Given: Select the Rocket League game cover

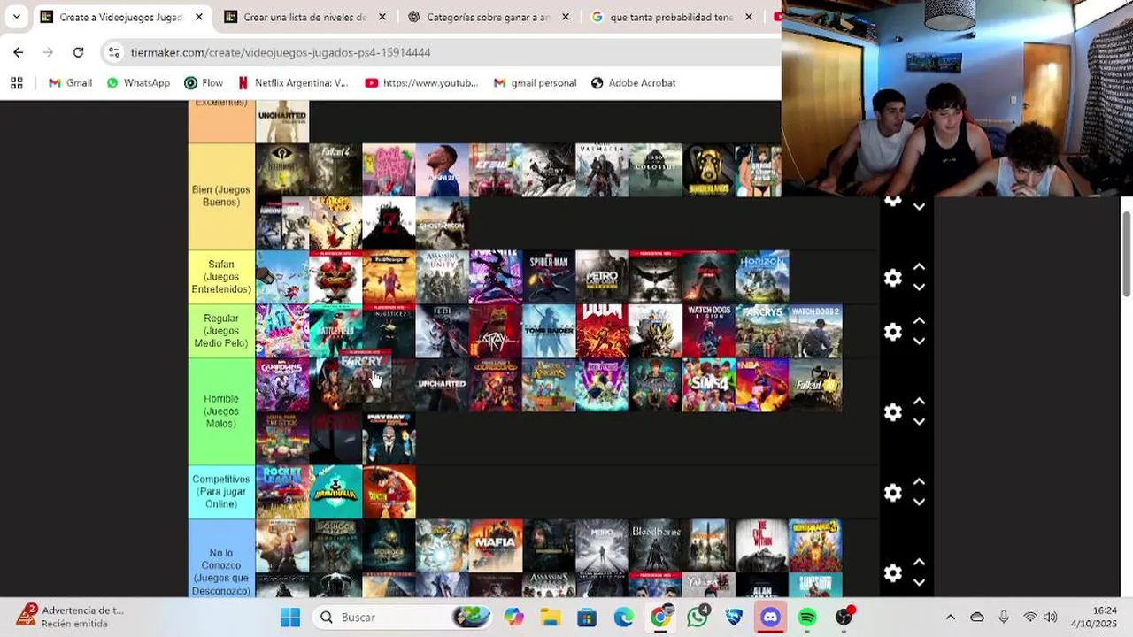Looking at the screenshot, I should click(282, 492).
